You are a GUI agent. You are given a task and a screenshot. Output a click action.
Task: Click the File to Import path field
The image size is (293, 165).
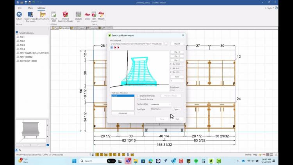(x=136, y=44)
